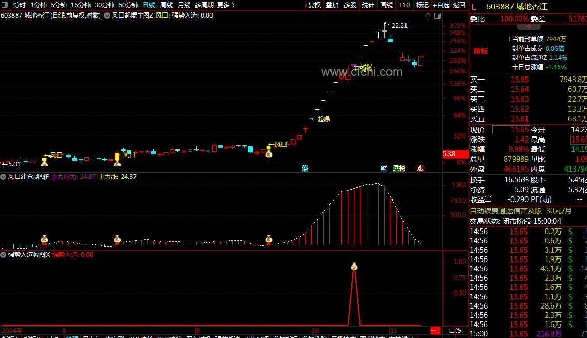This screenshot has width=587, height=338.
Task: Select the 买五 15.61 order row
Action: 528,119
